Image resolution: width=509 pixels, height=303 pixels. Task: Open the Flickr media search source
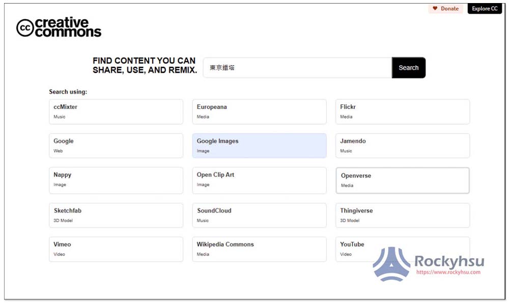tap(402, 111)
